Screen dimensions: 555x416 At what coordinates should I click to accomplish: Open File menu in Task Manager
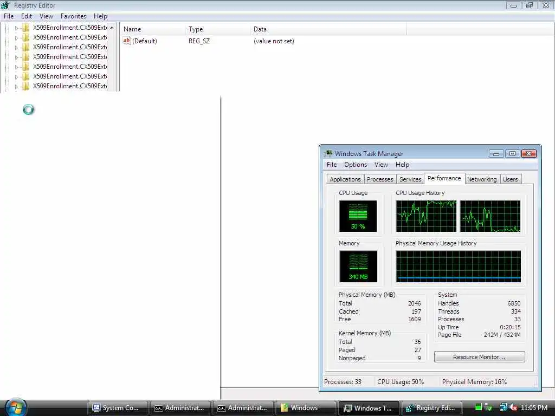[x=332, y=165]
